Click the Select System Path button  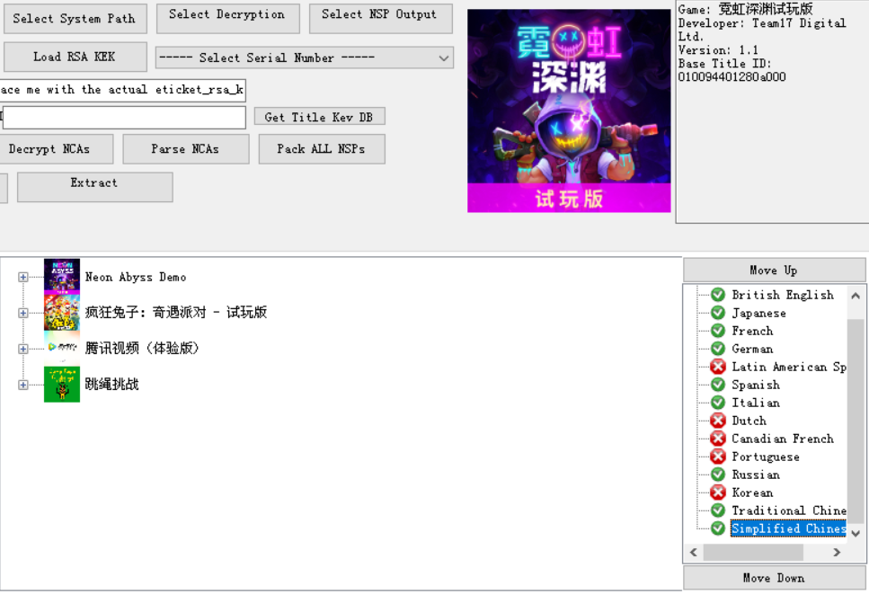click(75, 19)
